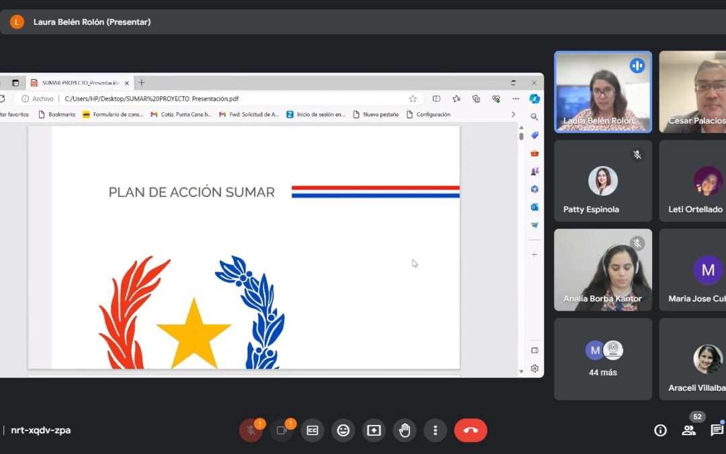Show the participants list icon
This screenshot has height=454, width=726.
coord(688,430)
